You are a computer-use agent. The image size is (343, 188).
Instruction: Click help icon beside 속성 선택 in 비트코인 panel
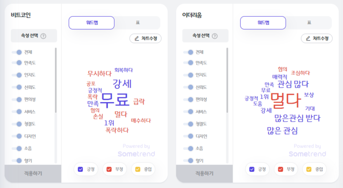coord(43,36)
